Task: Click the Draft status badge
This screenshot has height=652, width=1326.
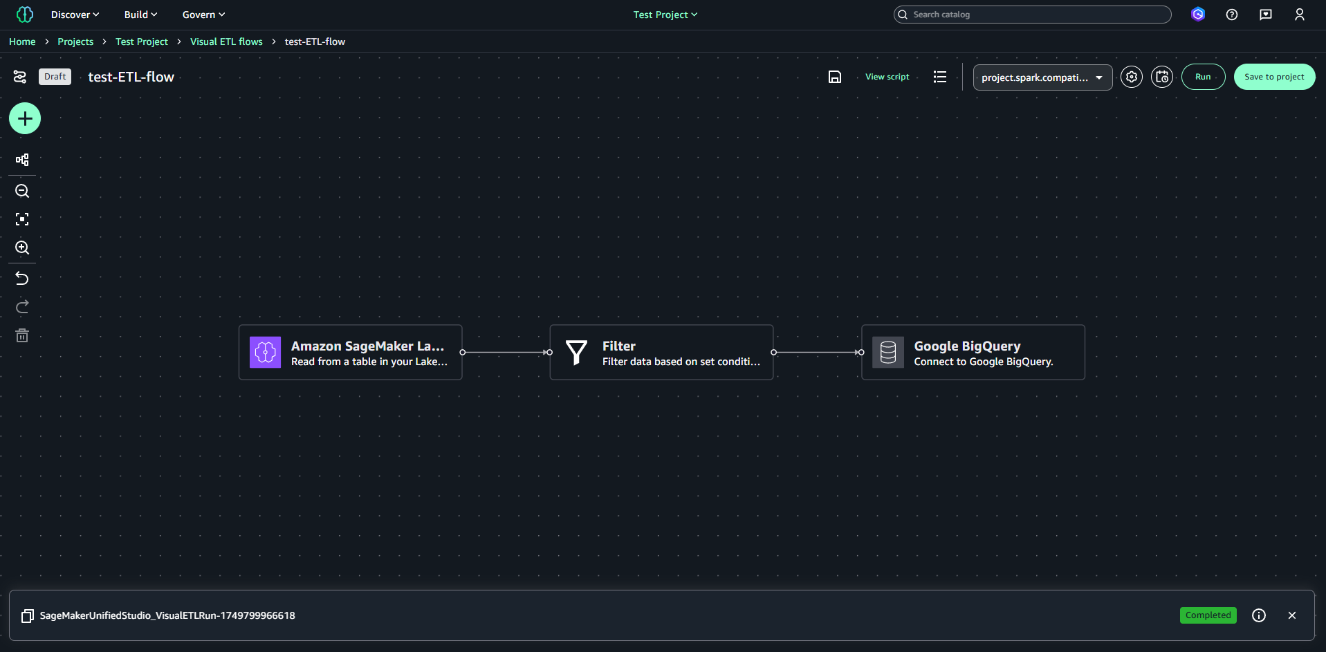Action: (55, 77)
